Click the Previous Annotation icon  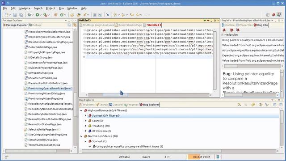123,15
